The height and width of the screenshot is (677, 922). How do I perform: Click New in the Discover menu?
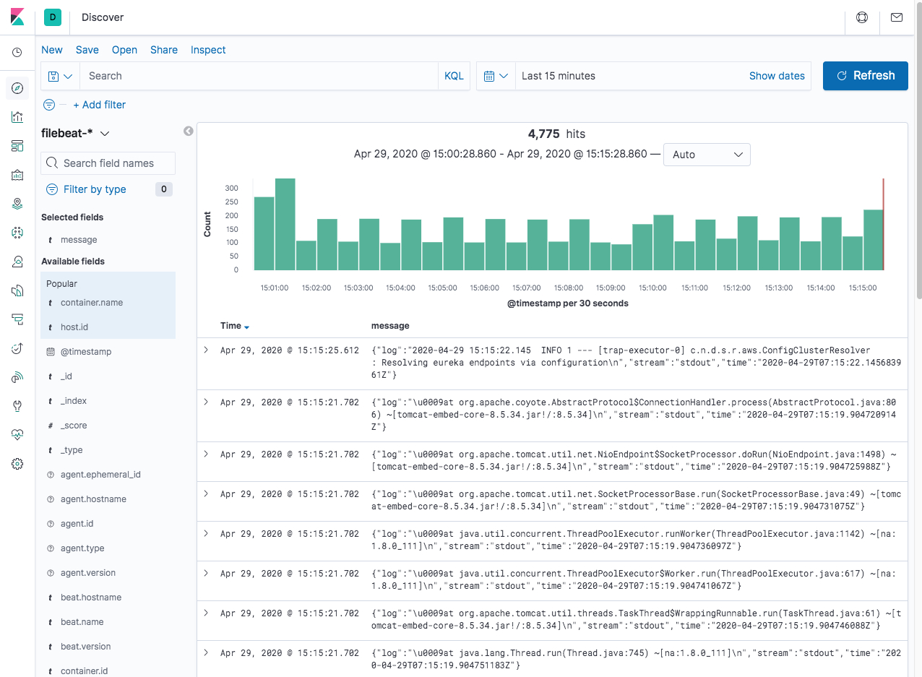[x=52, y=50]
